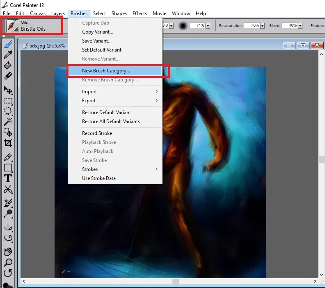Screen dimensions: 325x288
Task: Open the Resaturation dropdown arrow
Action: point(262,26)
